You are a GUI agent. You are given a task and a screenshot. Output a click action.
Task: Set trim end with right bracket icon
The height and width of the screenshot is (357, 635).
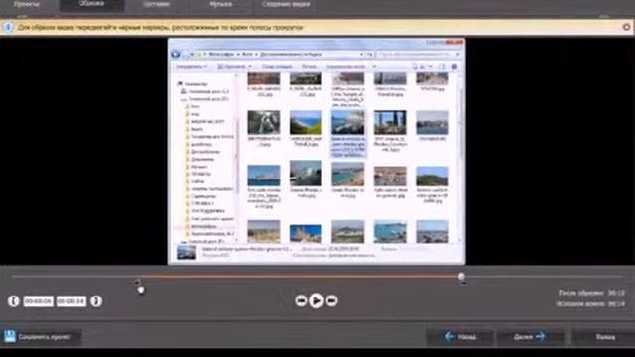(96, 301)
